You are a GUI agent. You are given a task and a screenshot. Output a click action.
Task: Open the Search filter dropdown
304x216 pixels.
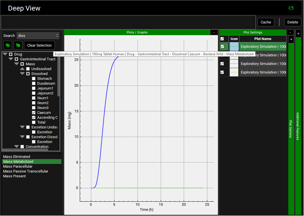(38, 36)
